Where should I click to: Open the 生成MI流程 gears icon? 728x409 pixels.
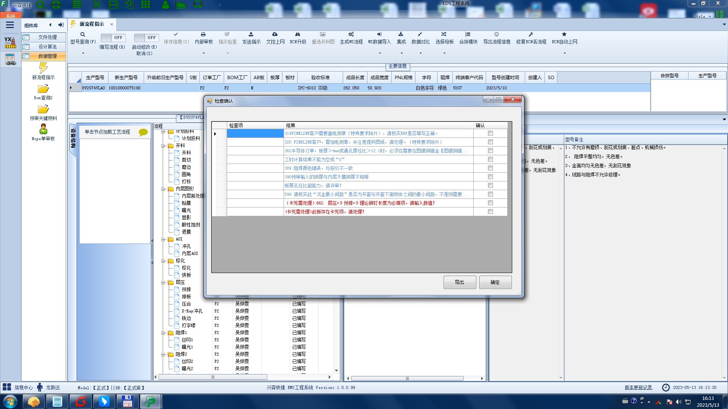coord(351,34)
